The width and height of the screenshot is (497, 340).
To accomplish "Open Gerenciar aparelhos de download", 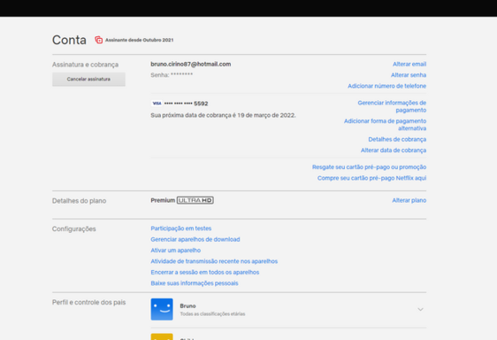I will tap(195, 239).
